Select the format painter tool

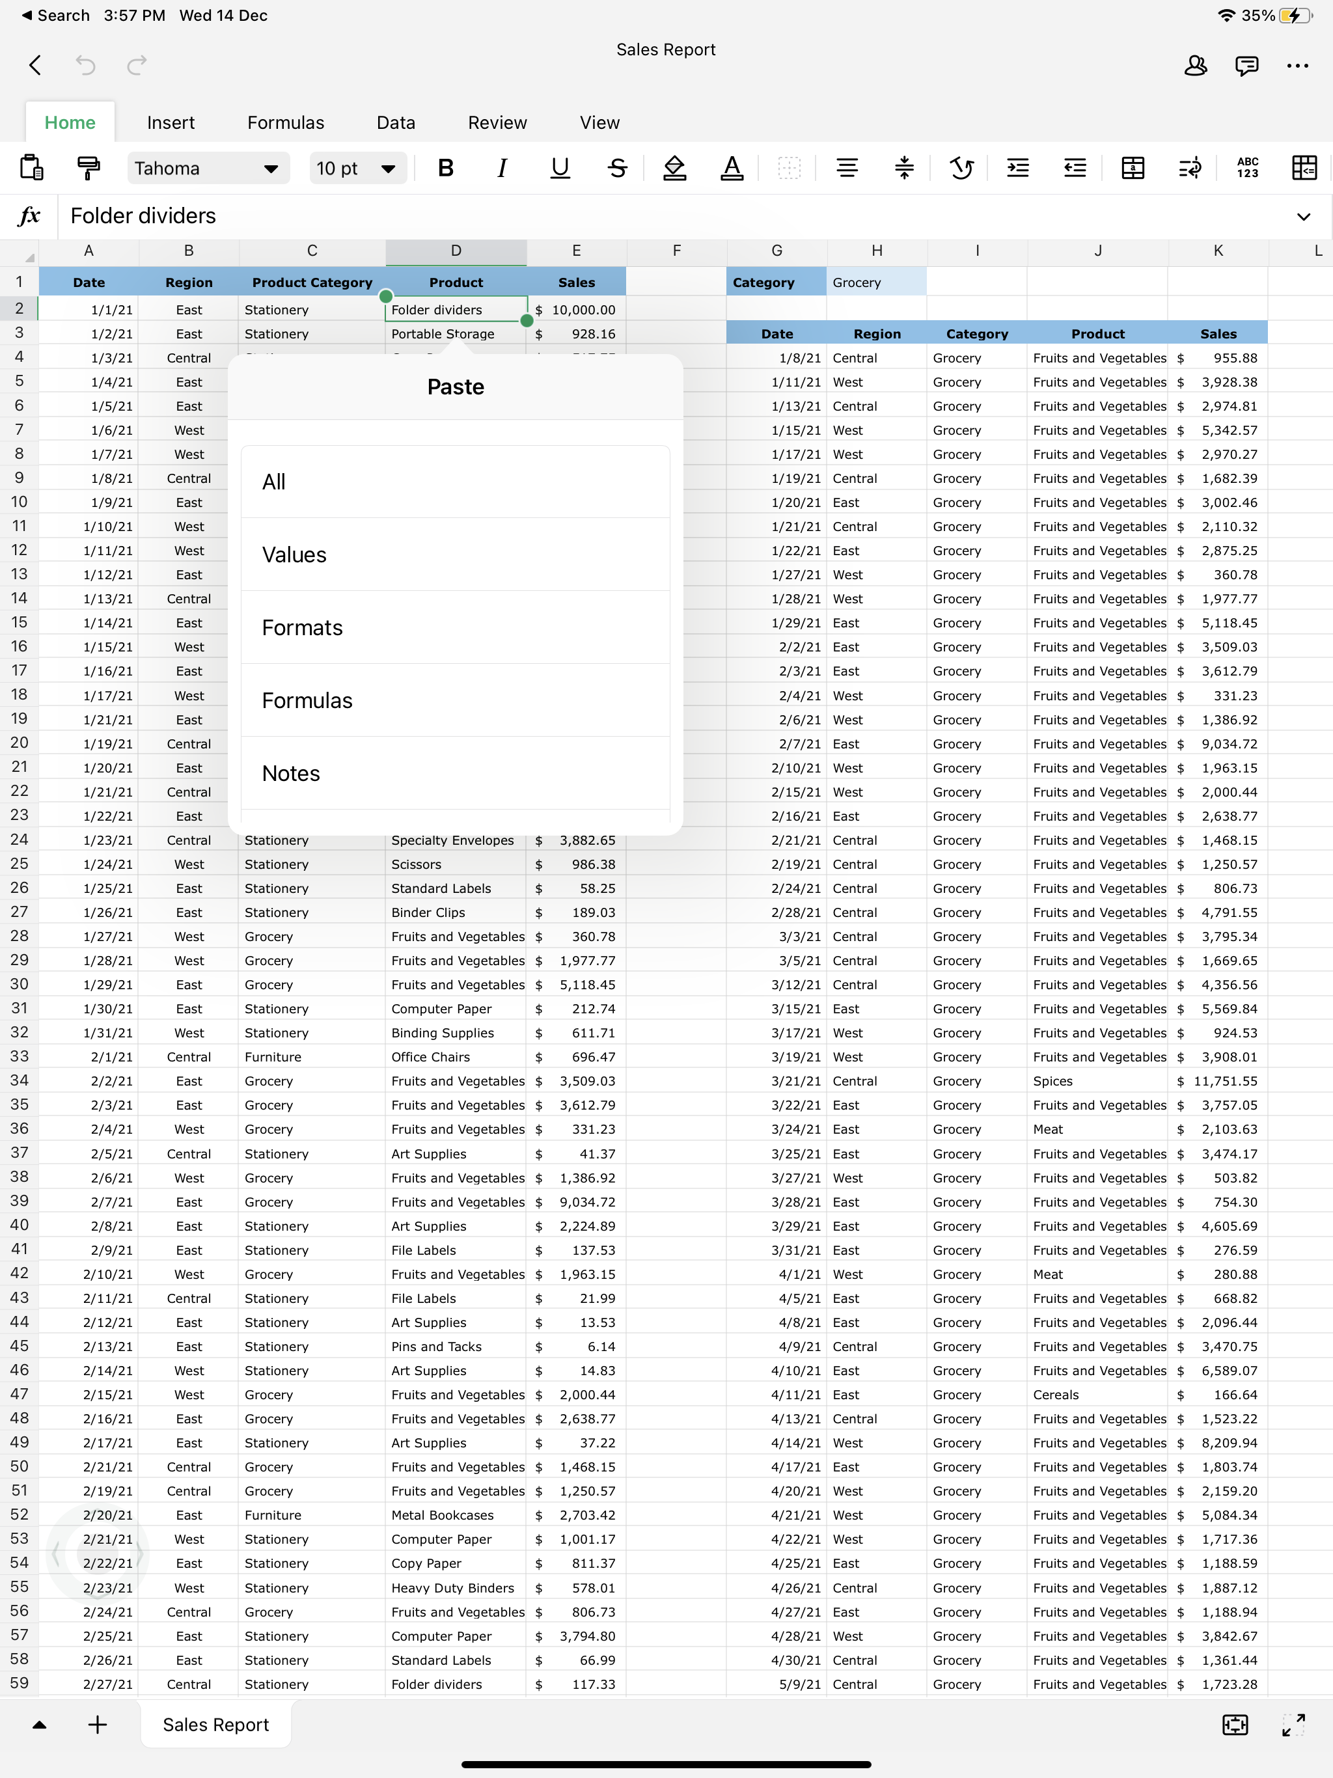[89, 168]
